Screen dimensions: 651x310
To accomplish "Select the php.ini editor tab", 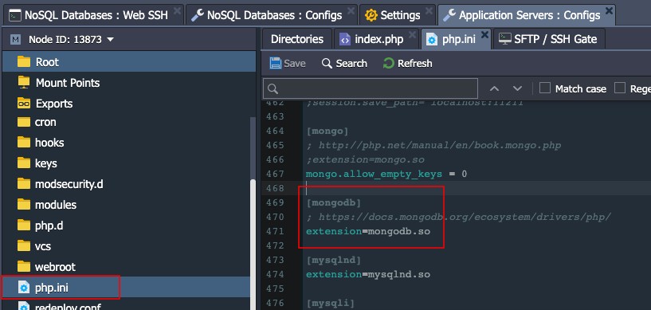I will (x=456, y=39).
